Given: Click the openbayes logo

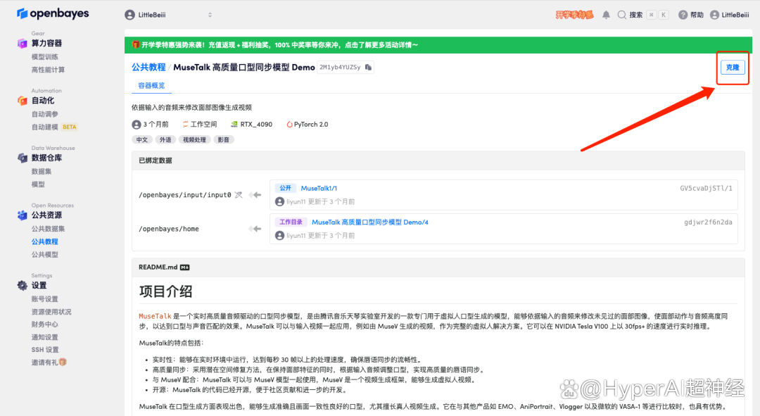Looking at the screenshot, I should [x=53, y=13].
